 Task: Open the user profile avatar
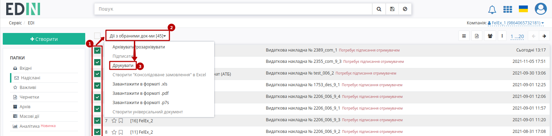point(541,9)
